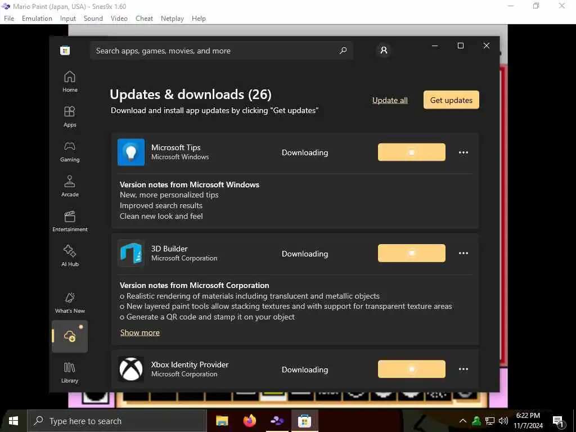
Task: Show hidden system tray icons
Action: [463, 421]
